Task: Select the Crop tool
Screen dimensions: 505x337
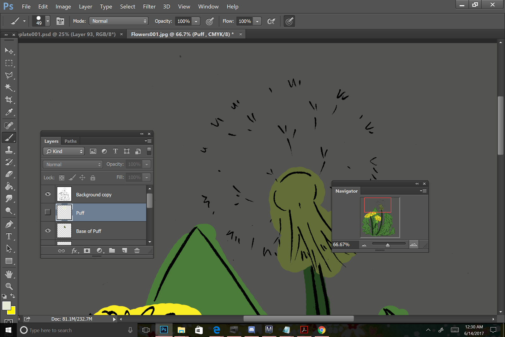Action: click(x=9, y=100)
